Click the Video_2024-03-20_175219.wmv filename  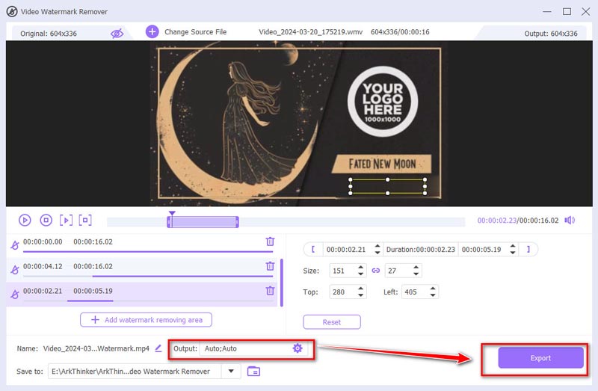click(310, 32)
